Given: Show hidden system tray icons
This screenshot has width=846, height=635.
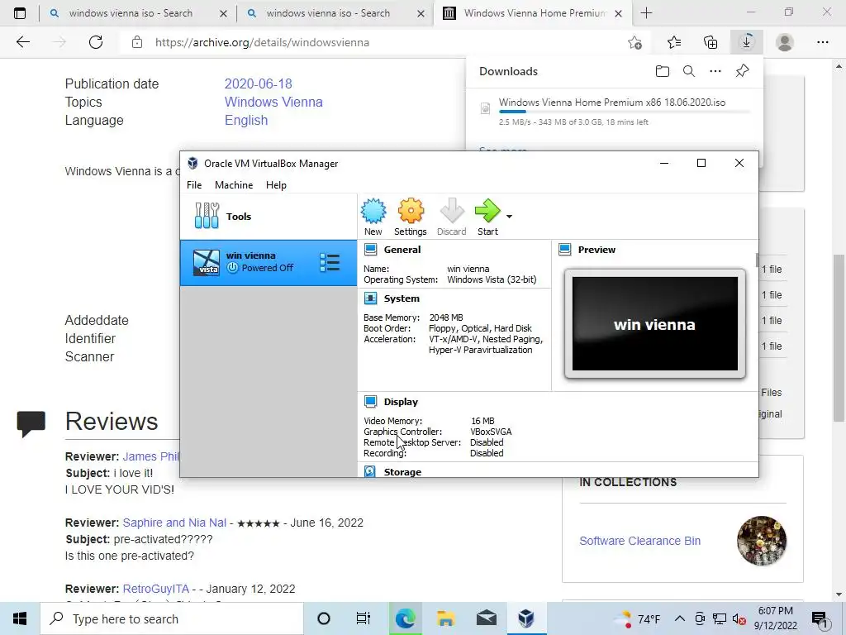Looking at the screenshot, I should coord(680,618).
